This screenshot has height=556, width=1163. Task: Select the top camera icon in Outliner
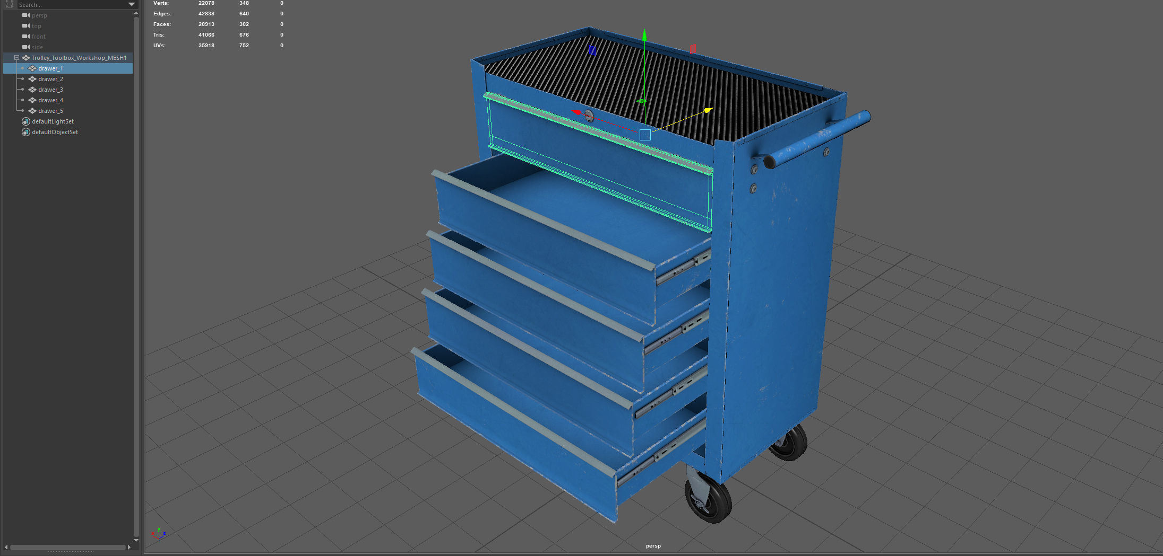pos(26,26)
